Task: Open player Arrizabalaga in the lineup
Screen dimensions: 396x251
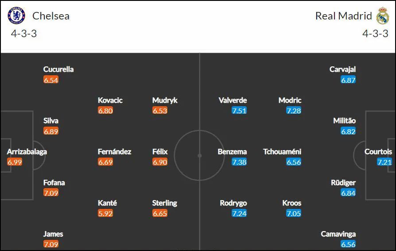Action: [x=27, y=151]
